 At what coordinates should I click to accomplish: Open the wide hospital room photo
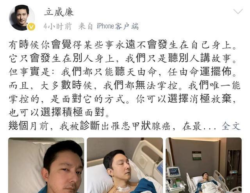[204, 165]
